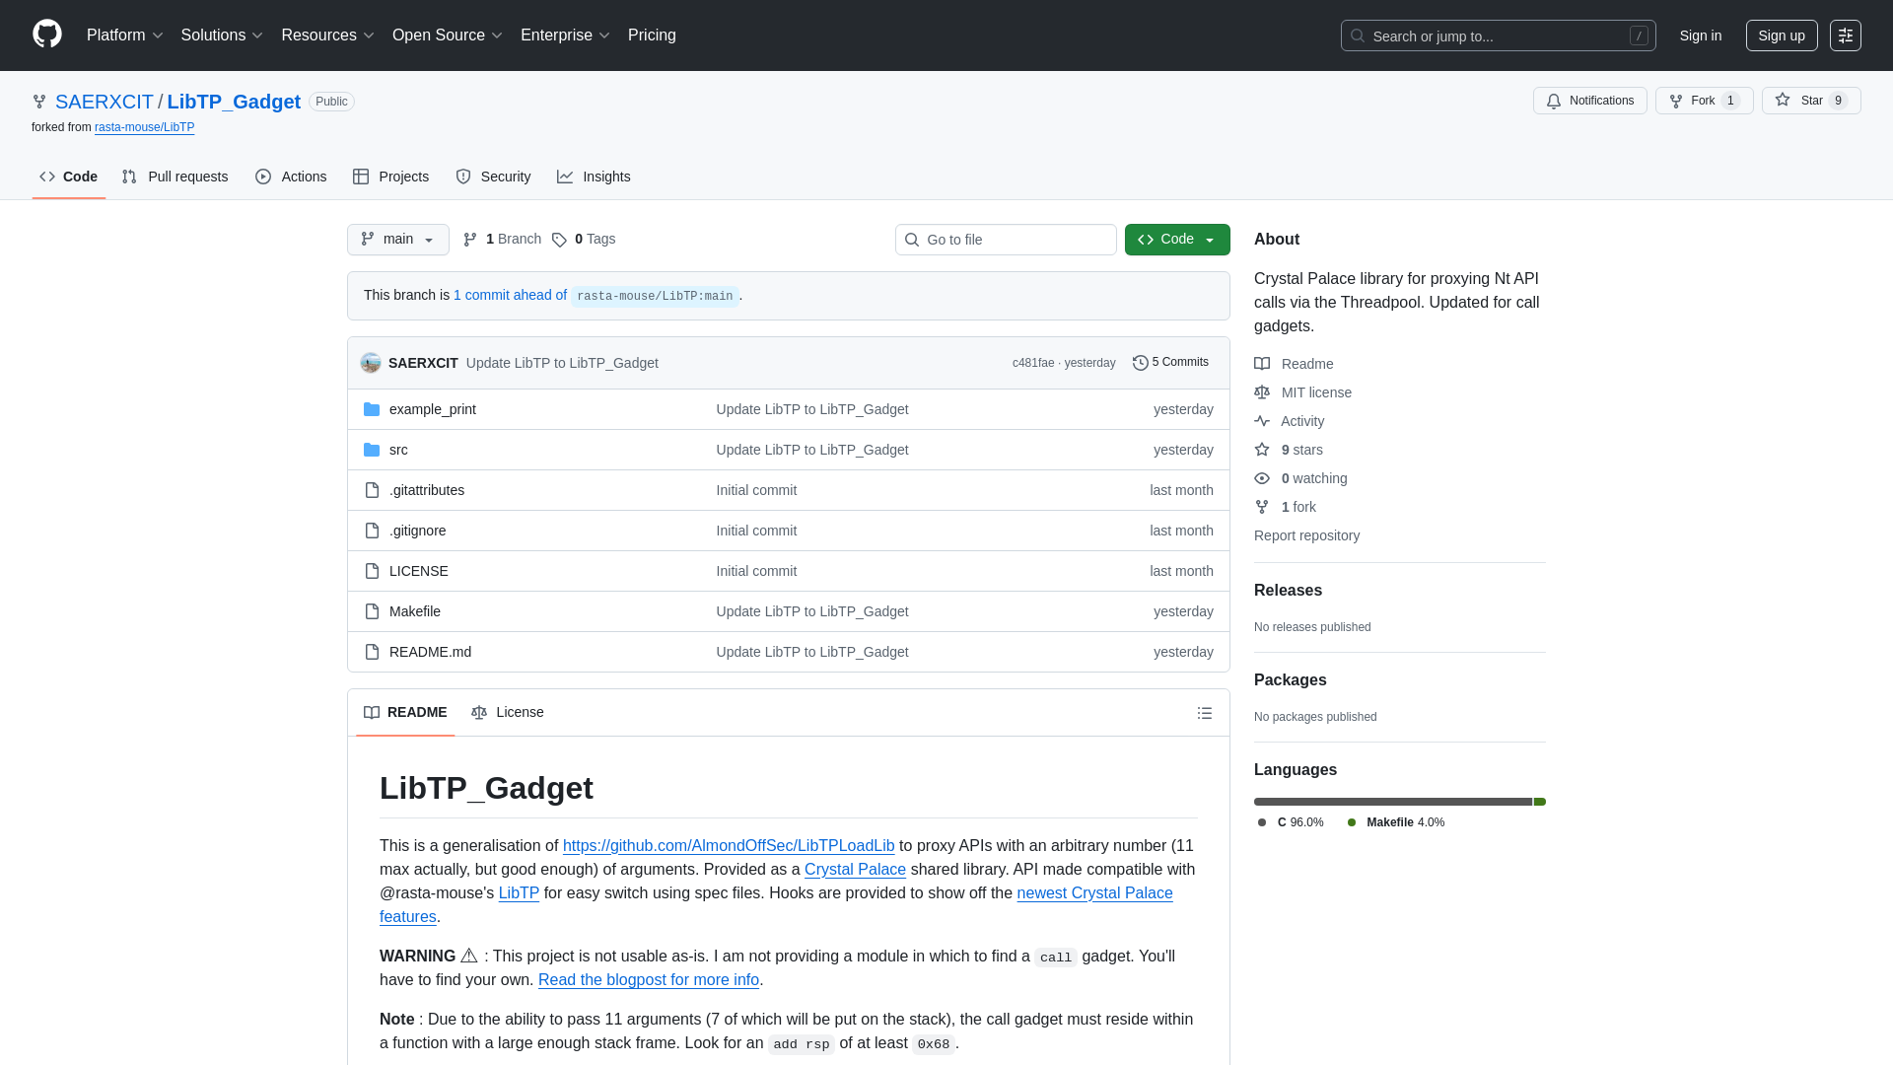Image resolution: width=1893 pixels, height=1065 pixels.
Task: Click the Tags label icon
Action: [559, 239]
